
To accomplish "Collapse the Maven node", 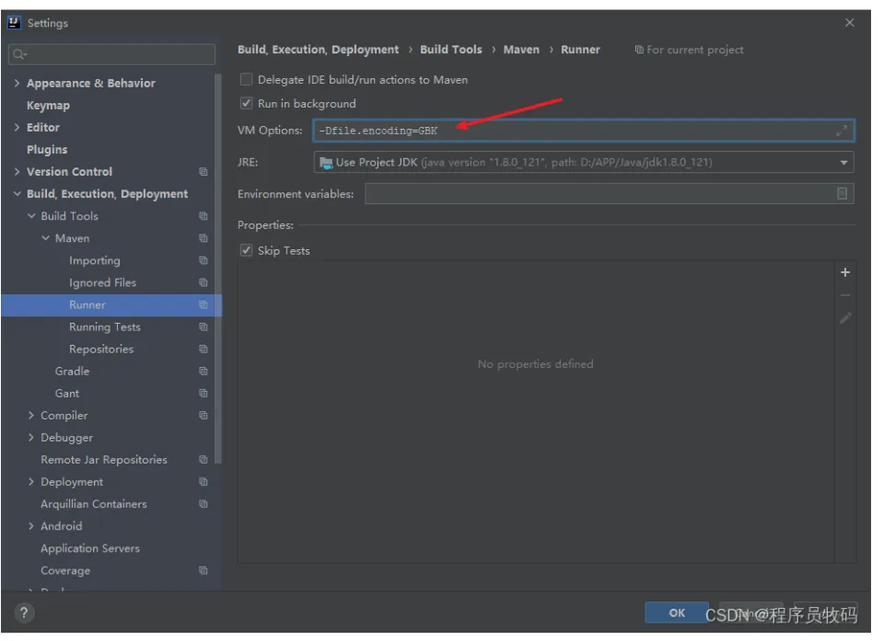I will pos(45,238).
